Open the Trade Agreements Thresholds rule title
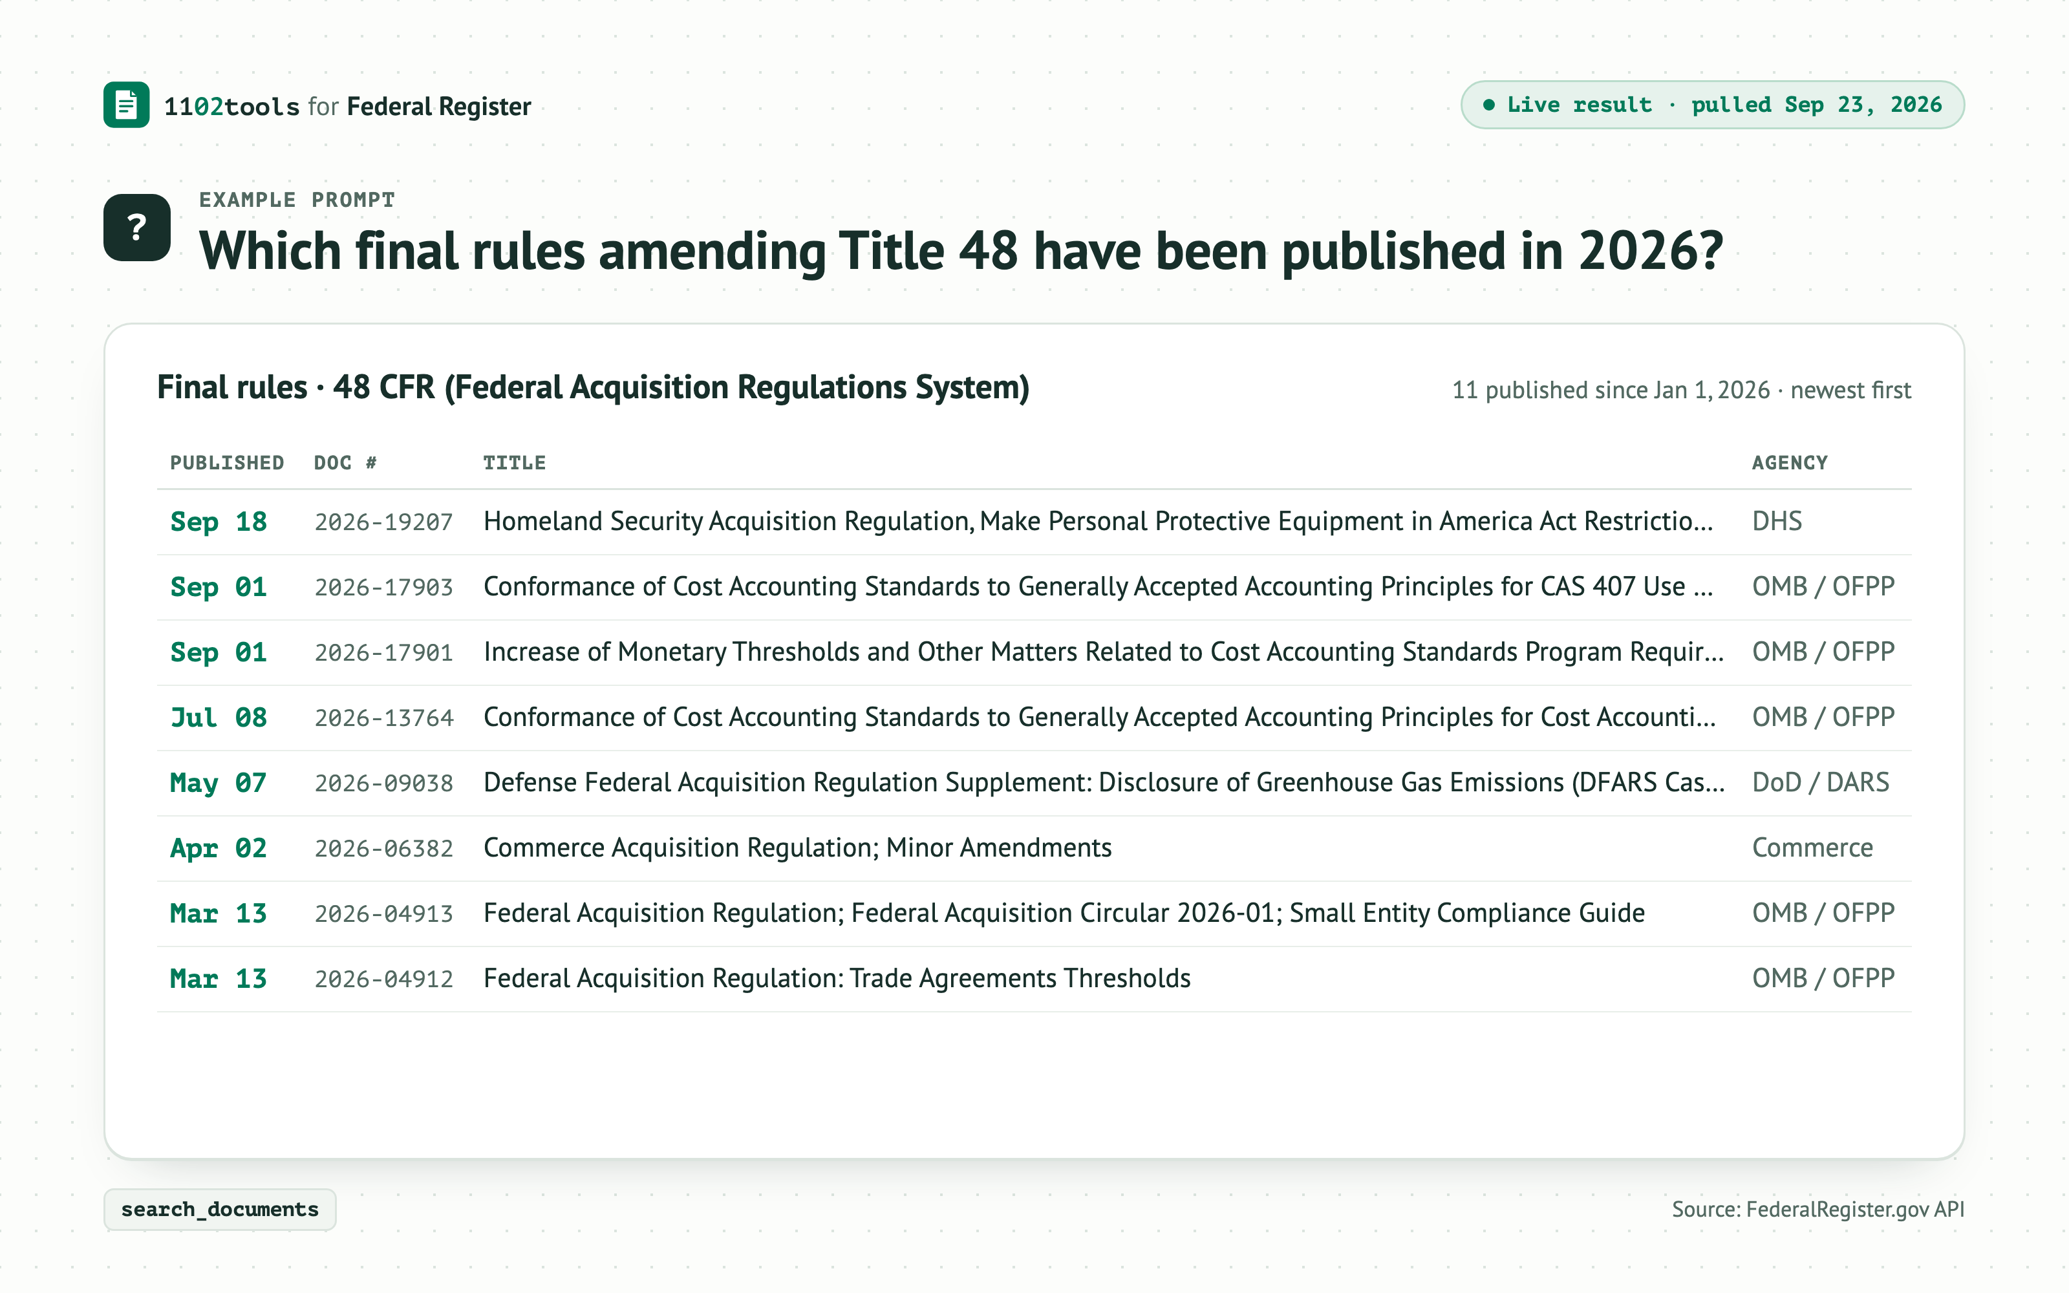The width and height of the screenshot is (2069, 1293). 837,978
